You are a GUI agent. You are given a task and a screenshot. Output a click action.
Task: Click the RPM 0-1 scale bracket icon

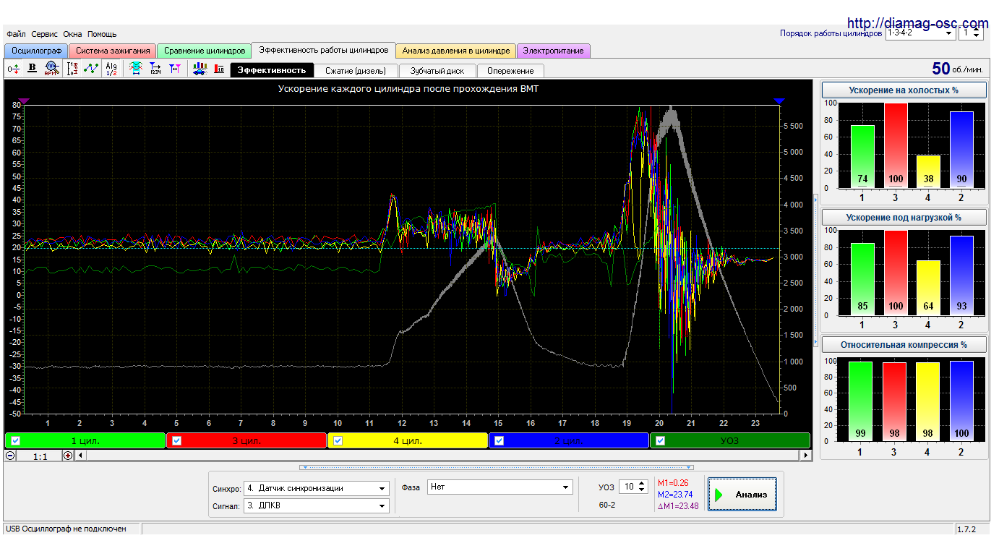[x=72, y=69]
